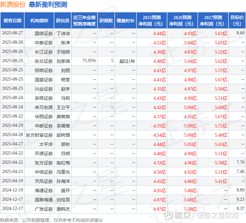Click the 东方财富证券 institution cell
The height and width of the screenshot is (223, 246).
(x=39, y=135)
